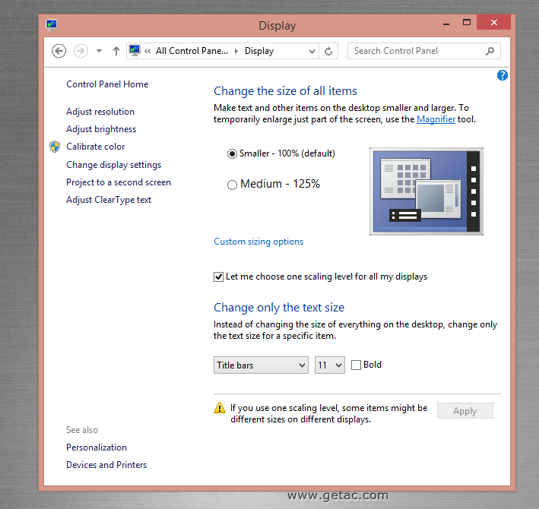Expand the address bar history dropdown
The height and width of the screenshot is (509, 539).
[x=312, y=51]
